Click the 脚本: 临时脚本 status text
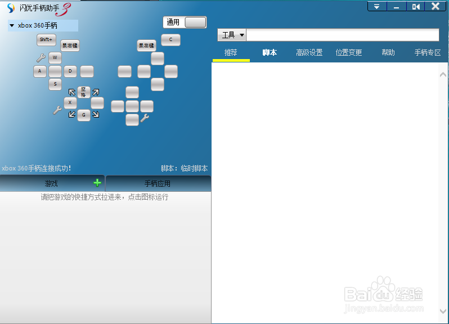The image size is (449, 324). pyautogui.click(x=185, y=168)
